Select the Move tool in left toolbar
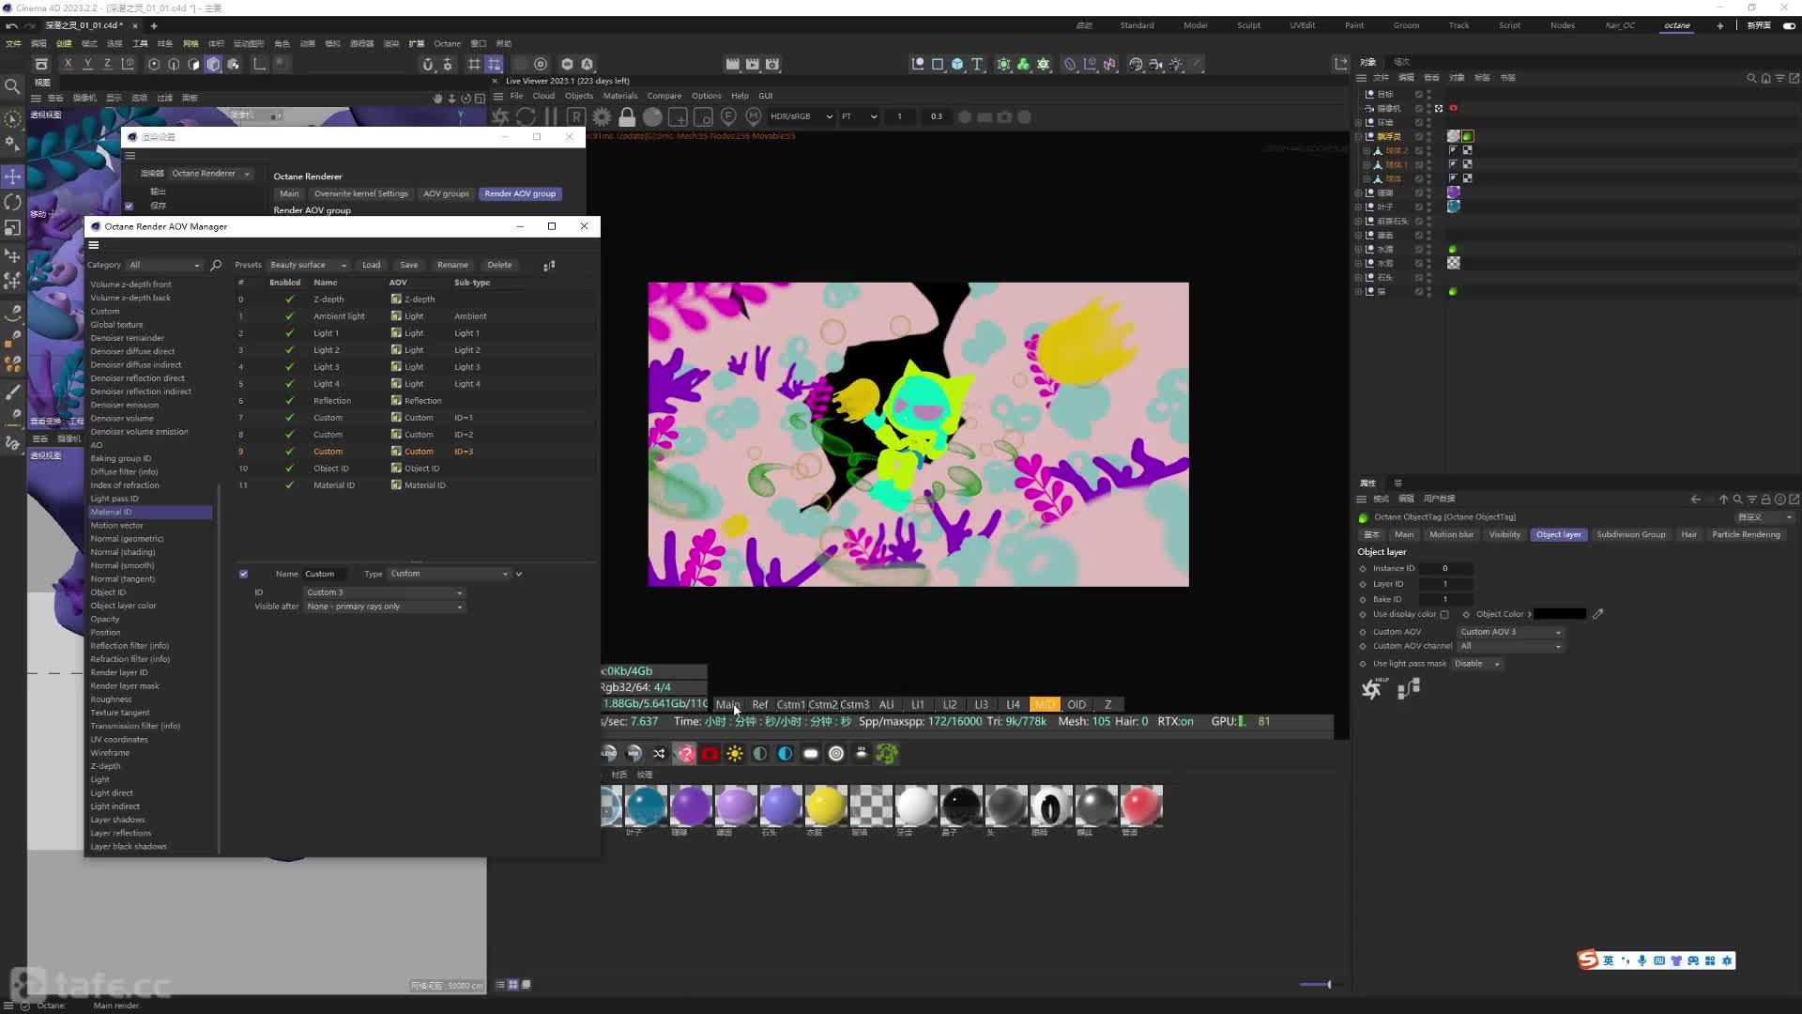Screen dimensions: 1802x1014 click(x=13, y=177)
